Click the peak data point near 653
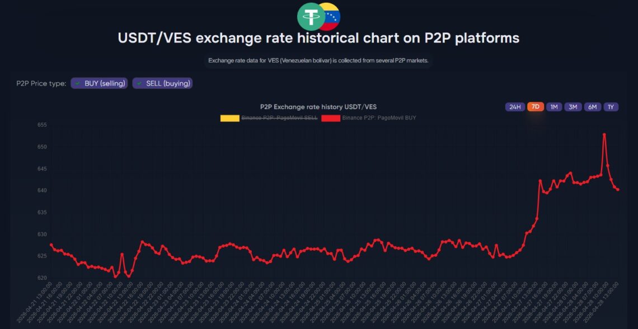Image resolution: width=638 pixels, height=329 pixels. pyautogui.click(x=604, y=135)
